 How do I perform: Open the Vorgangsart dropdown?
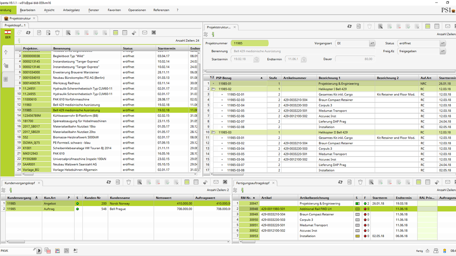(372, 43)
